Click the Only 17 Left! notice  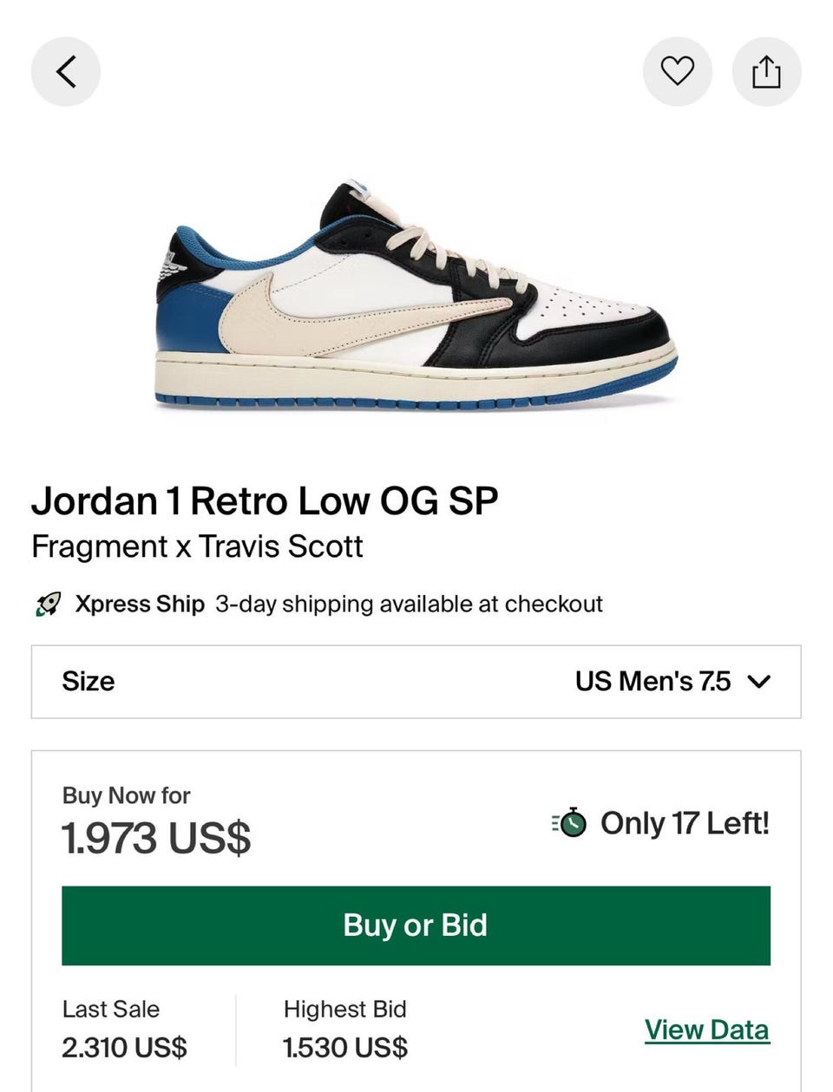(685, 822)
